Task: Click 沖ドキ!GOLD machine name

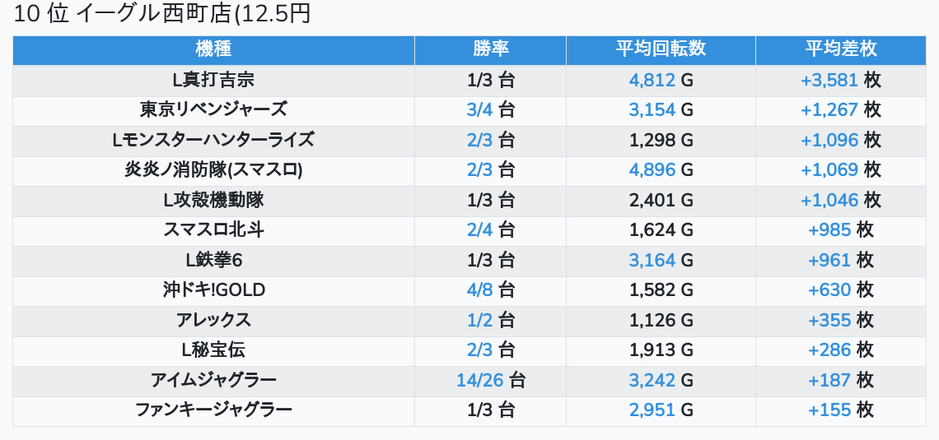Action: (x=213, y=290)
